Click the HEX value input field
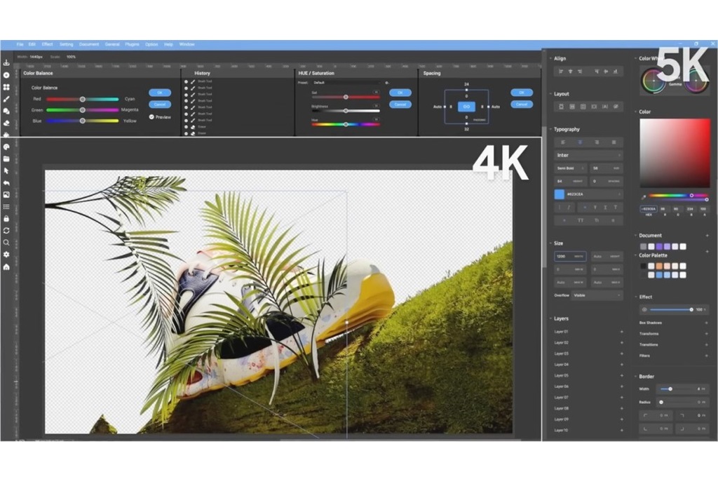This screenshot has width=718, height=479. [649, 209]
